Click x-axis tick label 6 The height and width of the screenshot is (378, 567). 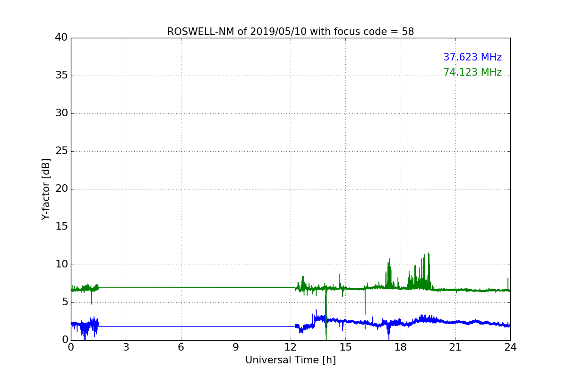pyautogui.click(x=181, y=347)
